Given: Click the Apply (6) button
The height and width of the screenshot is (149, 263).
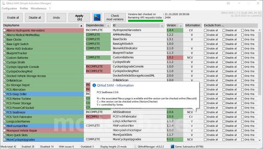Looking at the screenshot, I should [x=79, y=18].
